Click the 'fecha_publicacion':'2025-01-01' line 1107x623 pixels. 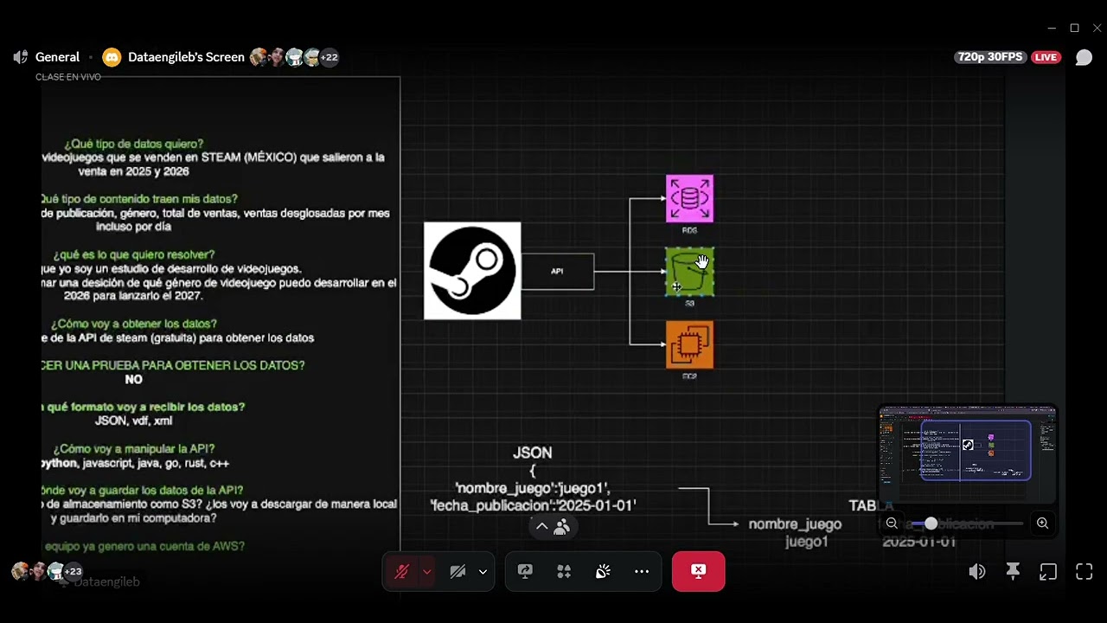tap(533, 504)
